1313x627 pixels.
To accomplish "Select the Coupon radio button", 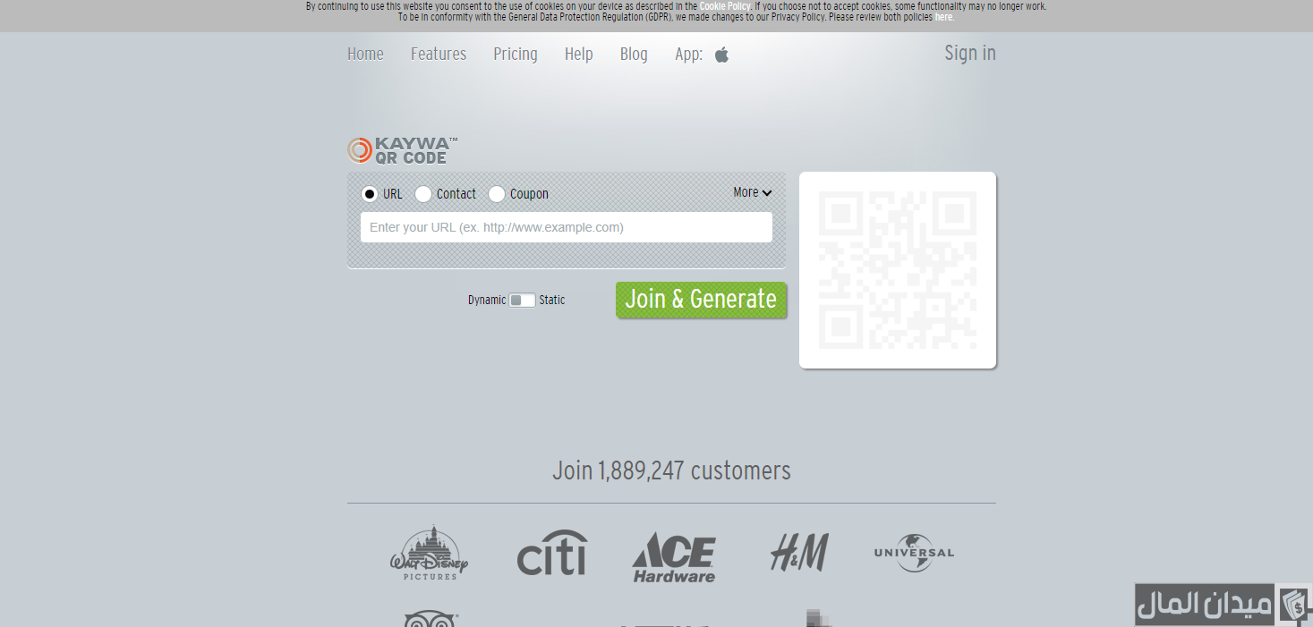I will point(497,194).
